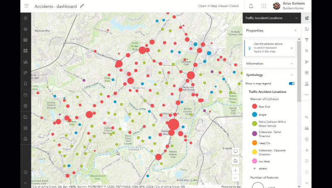Click the scrollbar down arrow in Properties panel
Image resolution: width=332 pixels, height=188 pixels.
click(x=299, y=186)
